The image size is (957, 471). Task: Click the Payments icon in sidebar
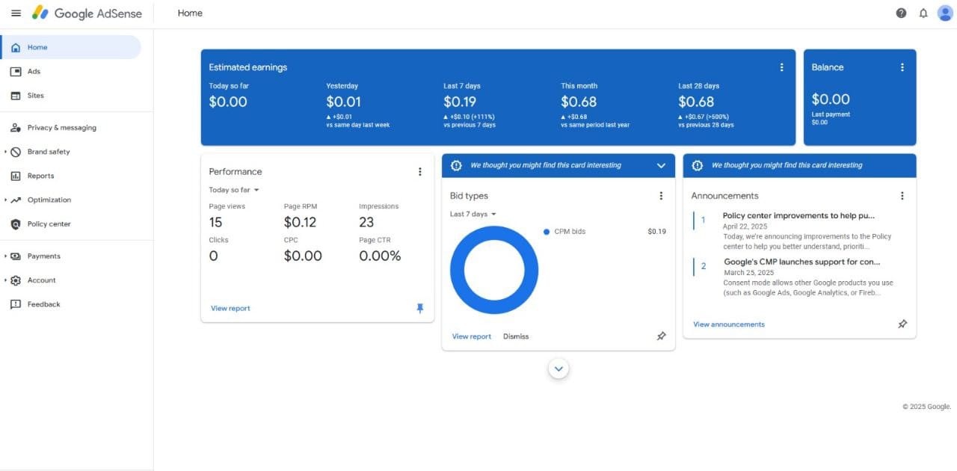(x=16, y=256)
